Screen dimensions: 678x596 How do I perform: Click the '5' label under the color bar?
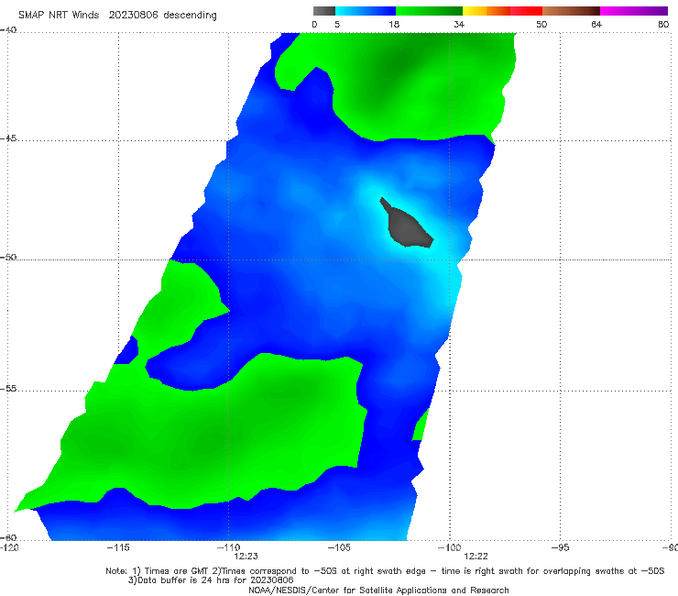click(337, 25)
